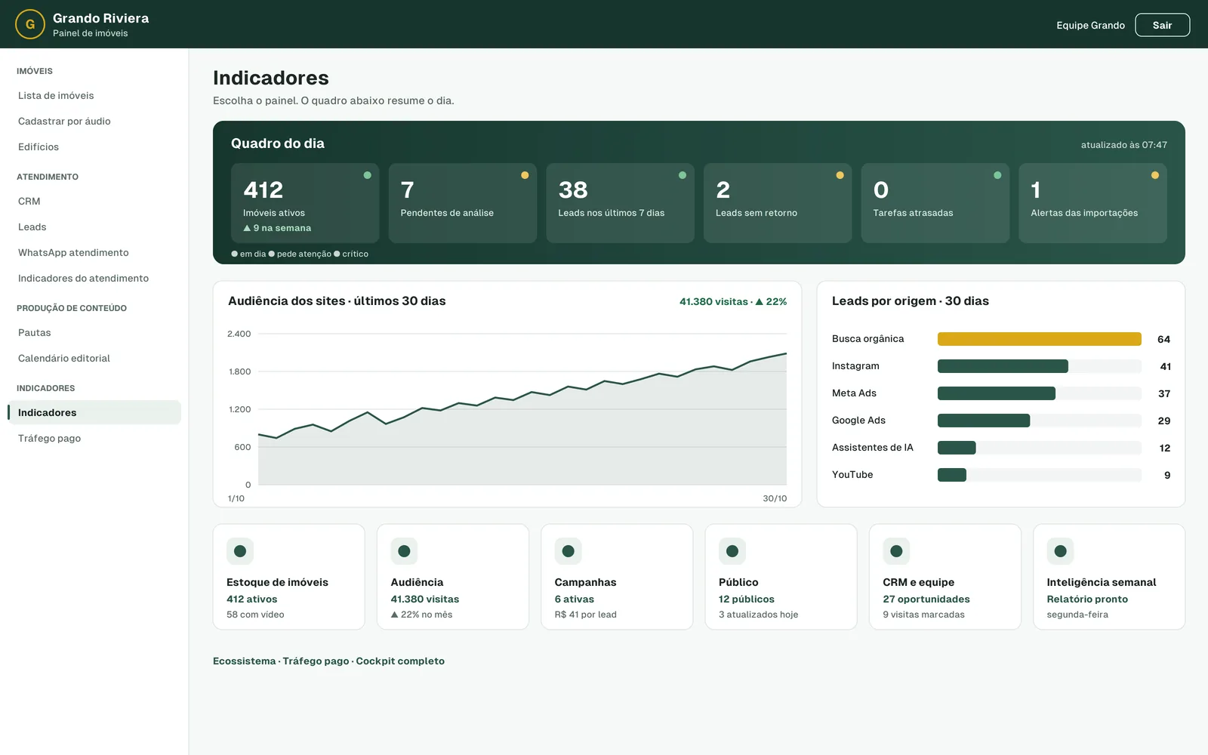
Task: Click the Tráfego pago footer link
Action: [316, 661]
